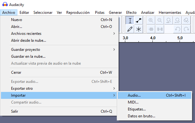Choose Guardar en la nube...

[x=59, y=56]
